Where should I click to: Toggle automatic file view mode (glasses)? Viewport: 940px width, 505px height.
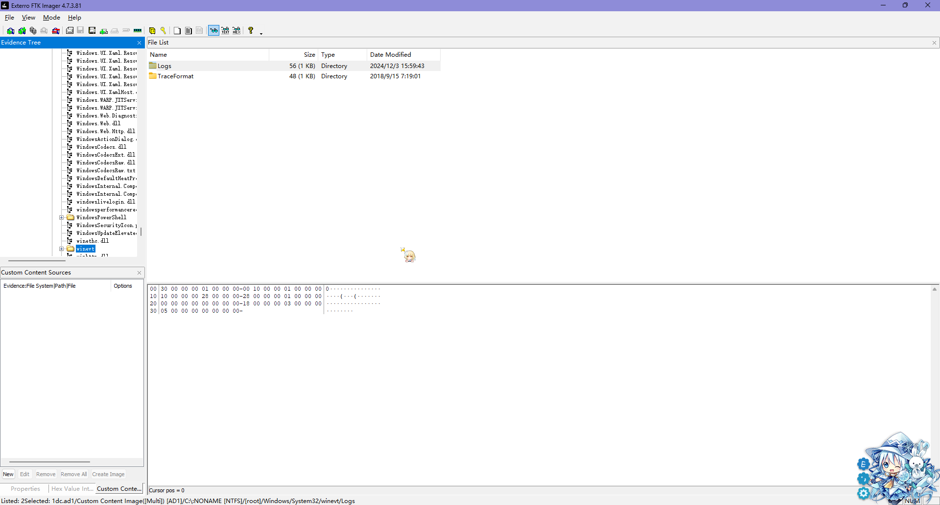point(213,30)
